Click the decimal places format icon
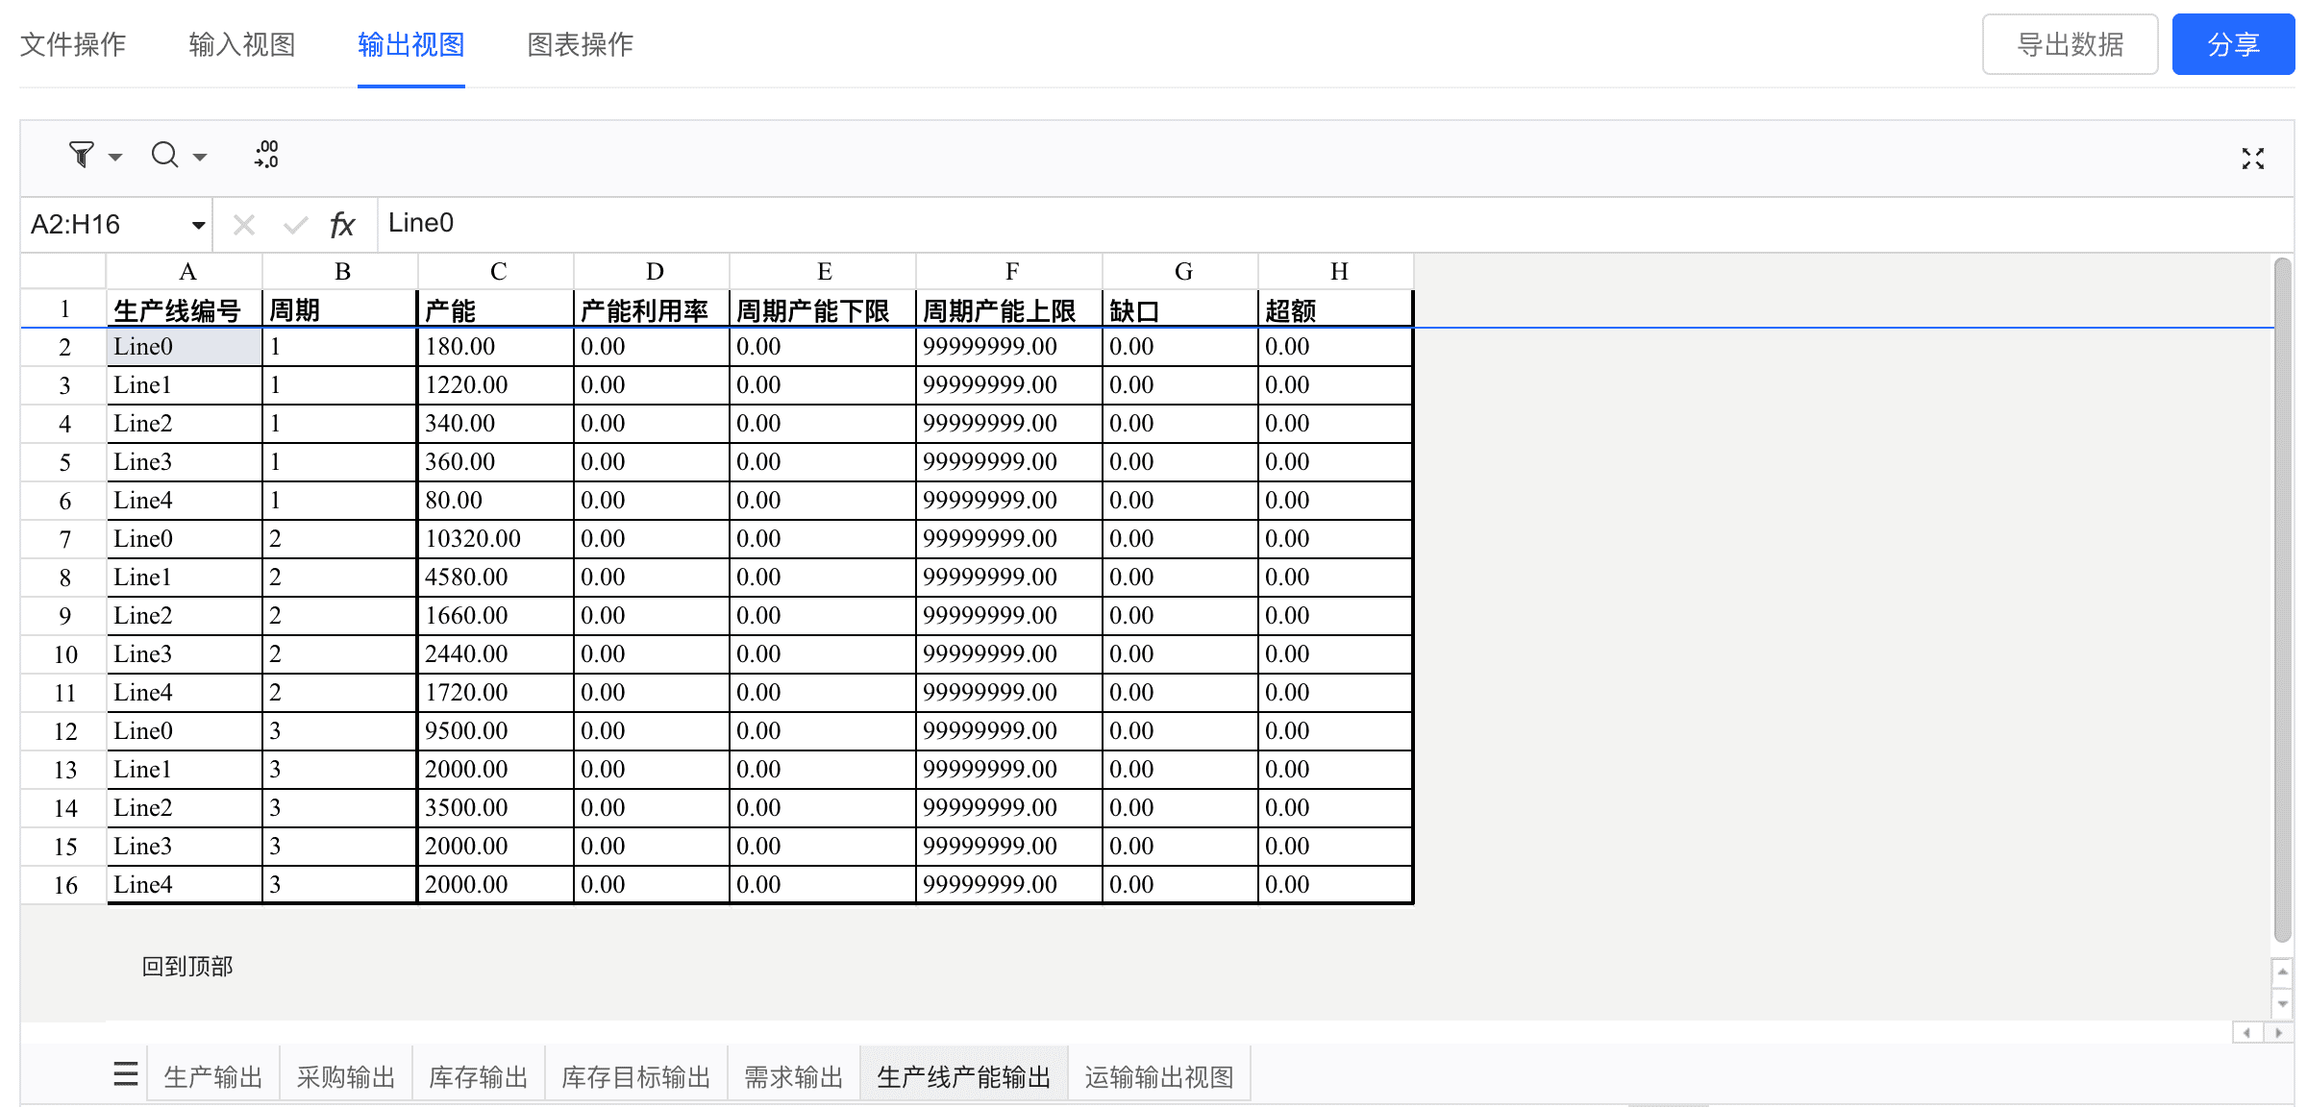Image resolution: width=2307 pixels, height=1107 pixels. (266, 154)
